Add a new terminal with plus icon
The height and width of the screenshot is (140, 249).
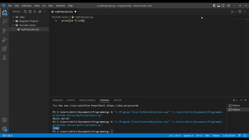[234, 100]
